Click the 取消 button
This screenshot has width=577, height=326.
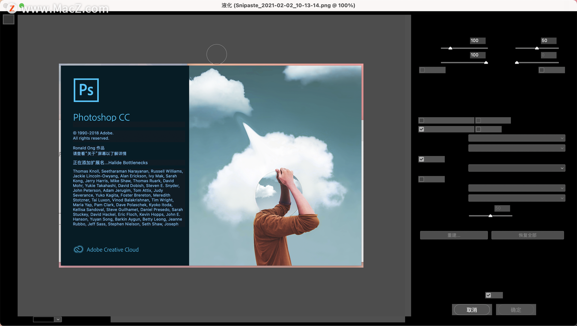point(472,310)
